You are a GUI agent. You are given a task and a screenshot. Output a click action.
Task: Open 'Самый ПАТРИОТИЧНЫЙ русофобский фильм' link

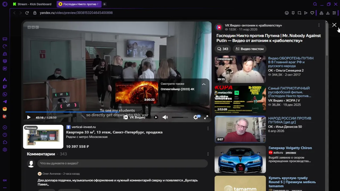pos(290,92)
